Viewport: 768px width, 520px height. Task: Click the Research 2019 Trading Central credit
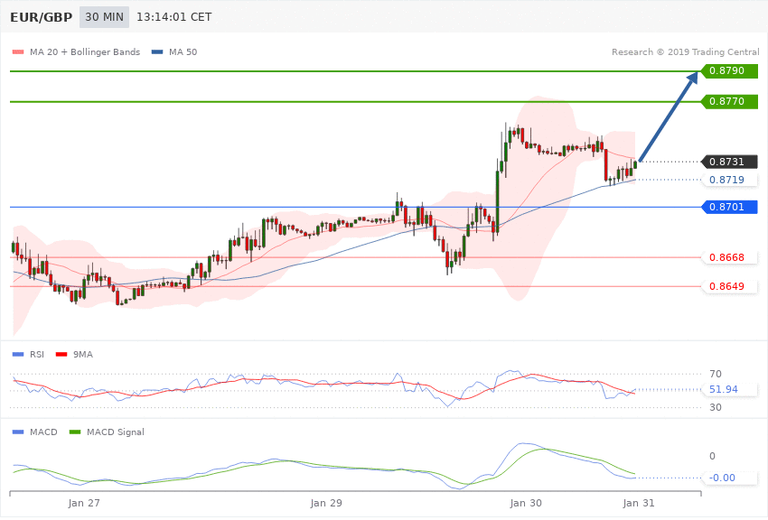pyautogui.click(x=685, y=51)
